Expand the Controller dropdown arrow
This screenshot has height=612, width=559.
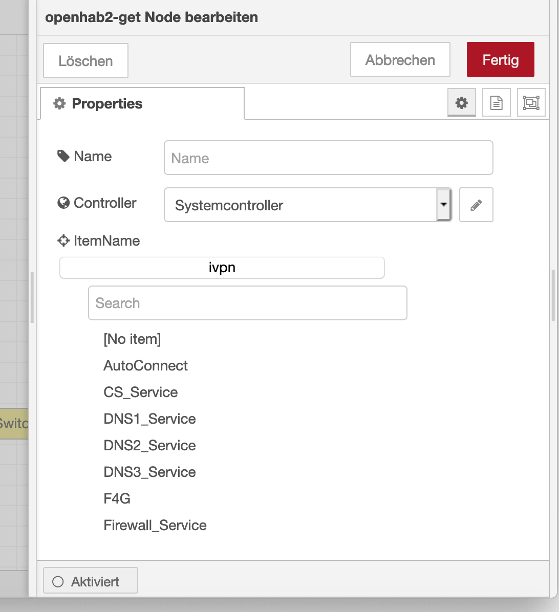pyautogui.click(x=444, y=205)
